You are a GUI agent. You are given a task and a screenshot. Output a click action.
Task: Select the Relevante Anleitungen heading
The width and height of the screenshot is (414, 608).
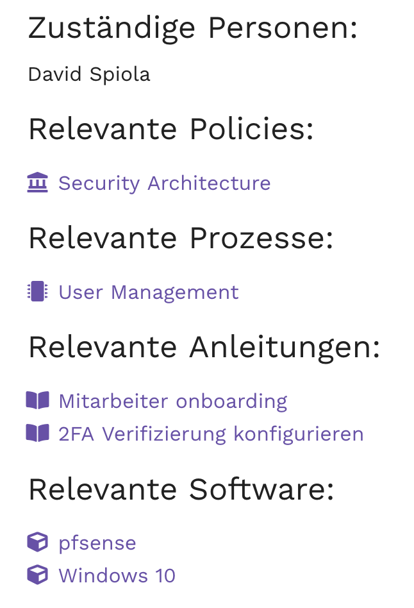pyautogui.click(x=204, y=348)
